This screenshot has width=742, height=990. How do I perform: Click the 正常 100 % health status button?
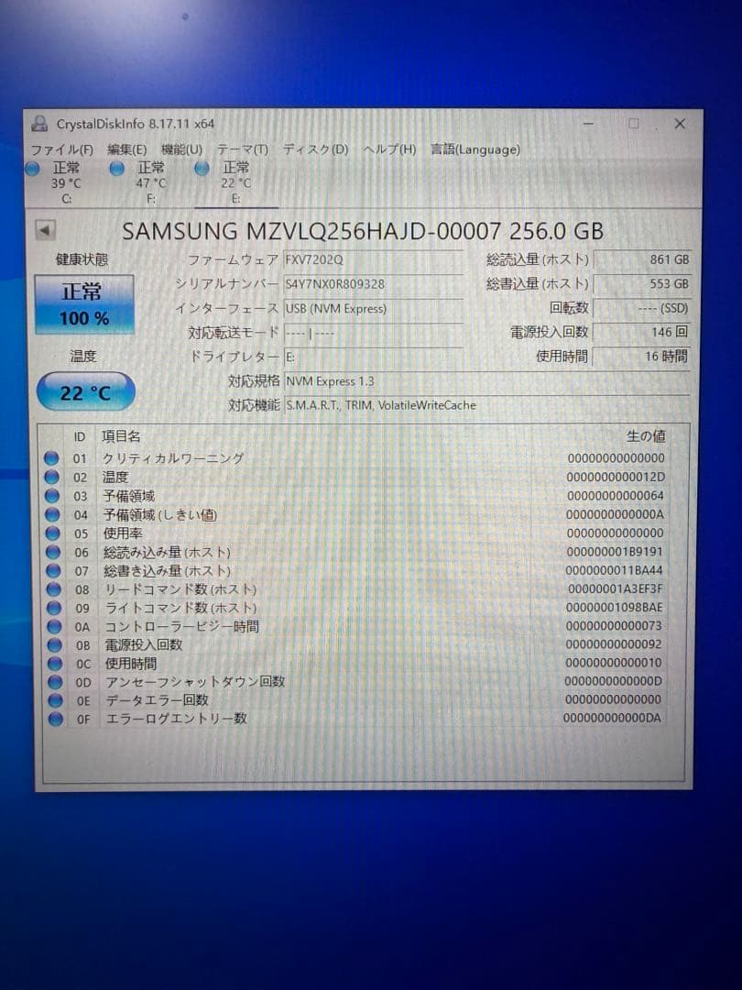tap(84, 304)
